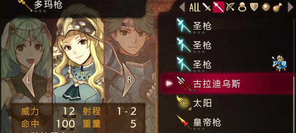296x133 pixels.
Task: Select the shield category filter icon
Action: [x=254, y=7]
